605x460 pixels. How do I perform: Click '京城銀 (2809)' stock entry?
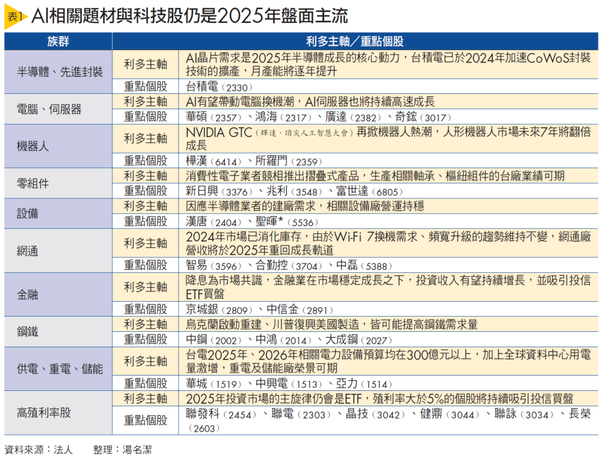219,309
